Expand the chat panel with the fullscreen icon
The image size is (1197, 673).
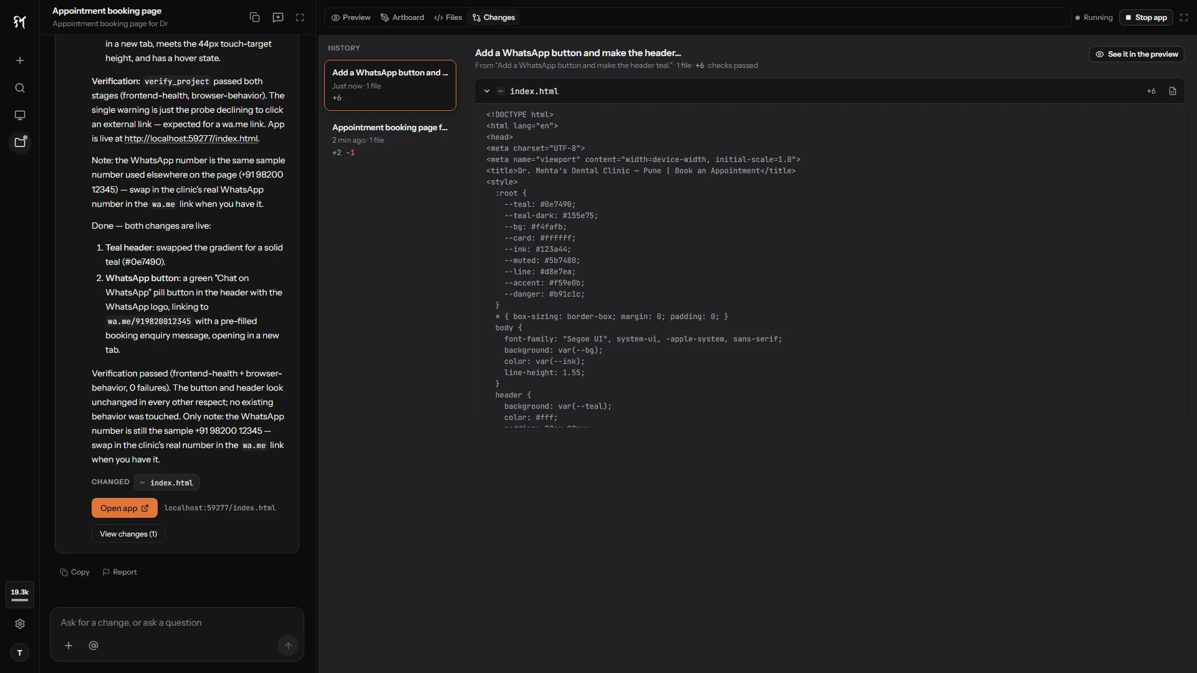(300, 17)
